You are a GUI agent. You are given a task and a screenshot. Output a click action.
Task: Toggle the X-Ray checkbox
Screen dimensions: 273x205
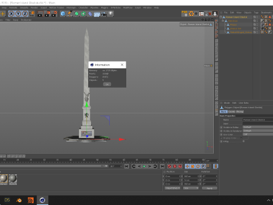pos(243,141)
